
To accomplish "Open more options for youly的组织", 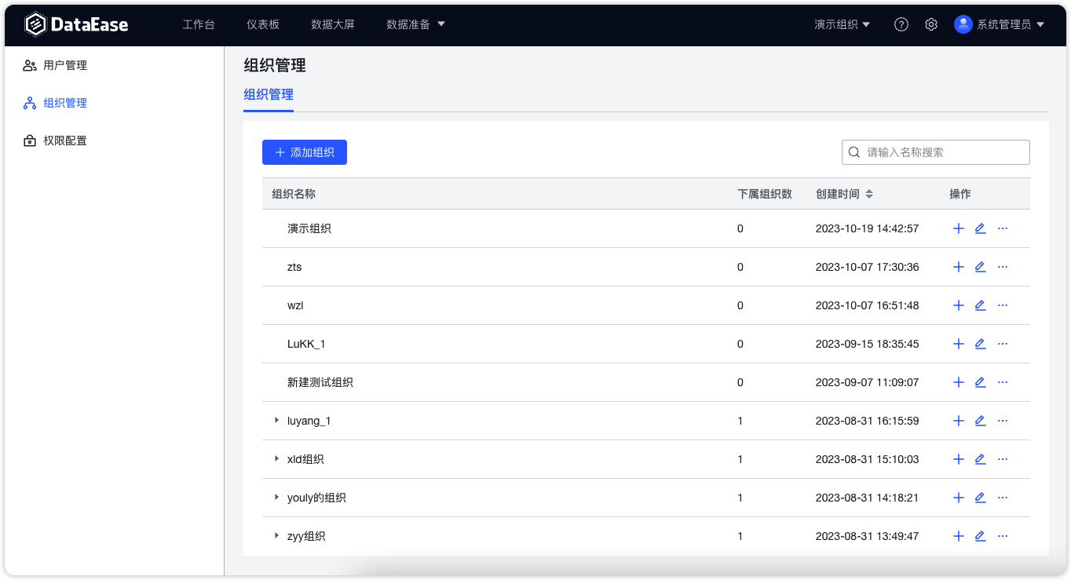I will click(x=1003, y=498).
